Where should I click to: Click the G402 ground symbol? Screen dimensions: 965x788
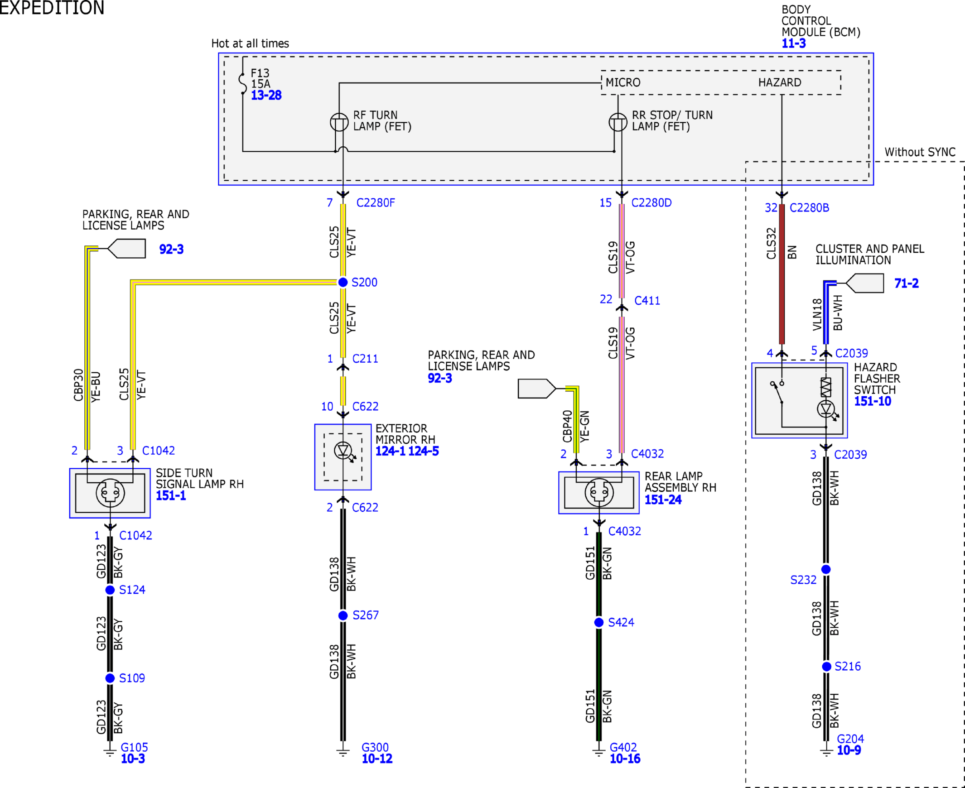[x=599, y=751]
